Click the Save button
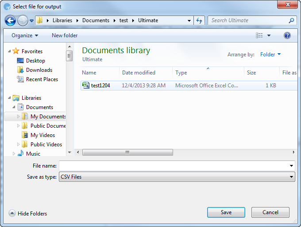Image resolution: width=301 pixels, height=227 pixels. [226, 212]
